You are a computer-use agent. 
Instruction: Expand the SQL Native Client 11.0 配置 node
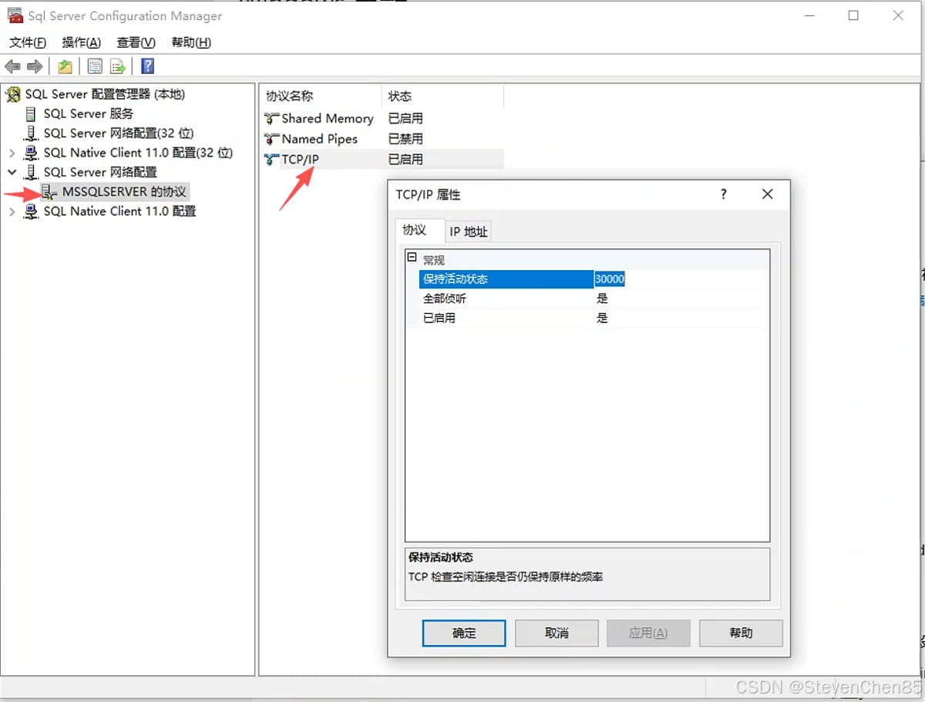tap(12, 211)
